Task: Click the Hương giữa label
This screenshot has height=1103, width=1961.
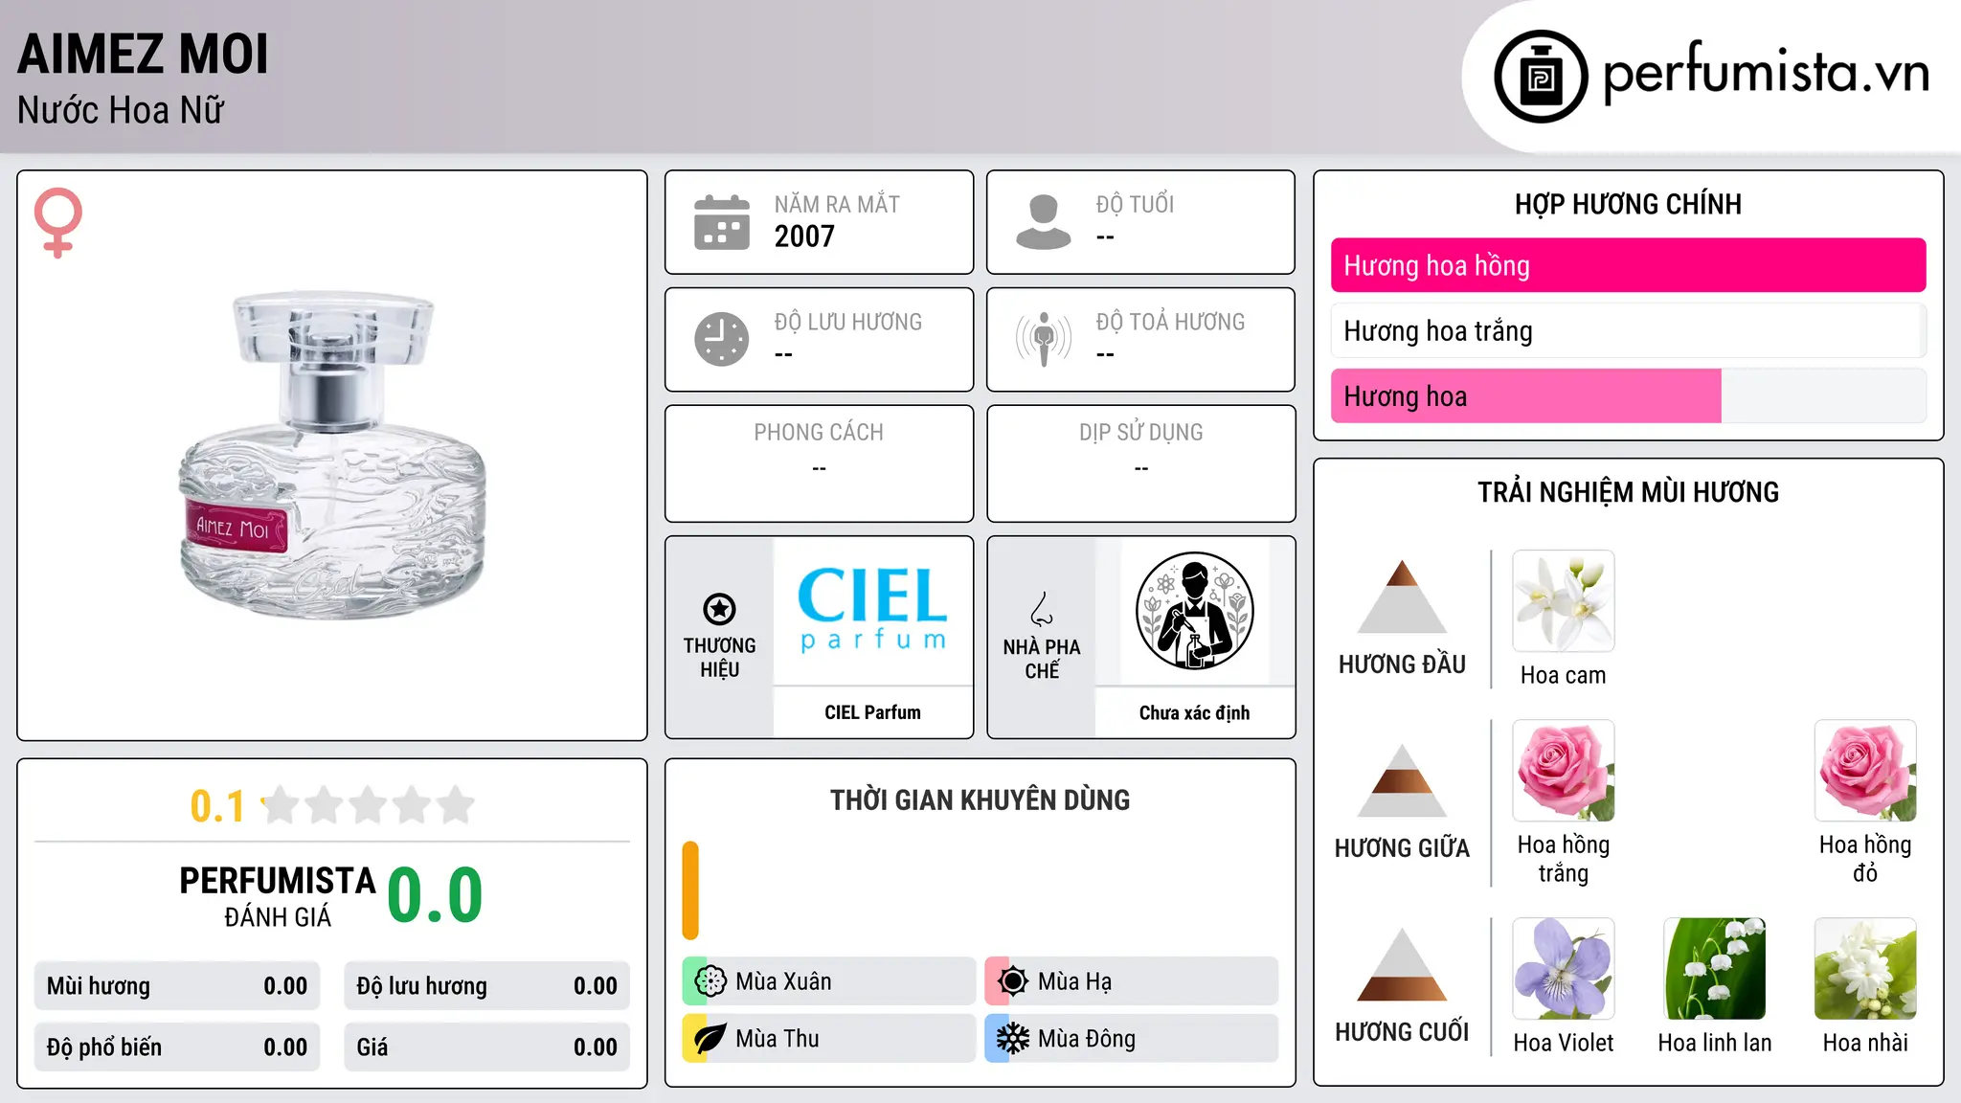Action: 1402,848
